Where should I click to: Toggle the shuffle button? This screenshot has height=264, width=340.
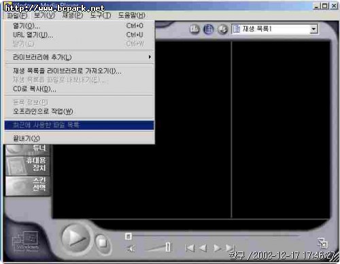tap(222, 29)
